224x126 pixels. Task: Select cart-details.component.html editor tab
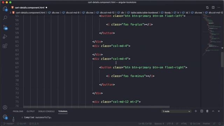(x=29, y=8)
